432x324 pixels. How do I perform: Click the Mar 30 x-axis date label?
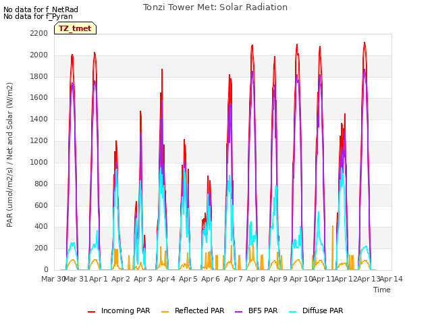53,279
